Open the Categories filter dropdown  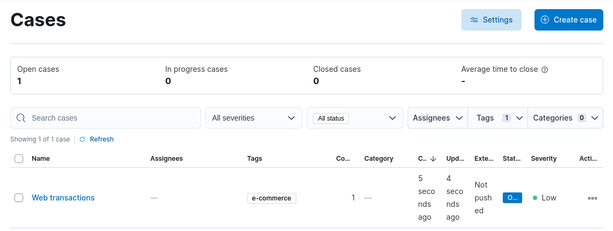[x=565, y=118]
